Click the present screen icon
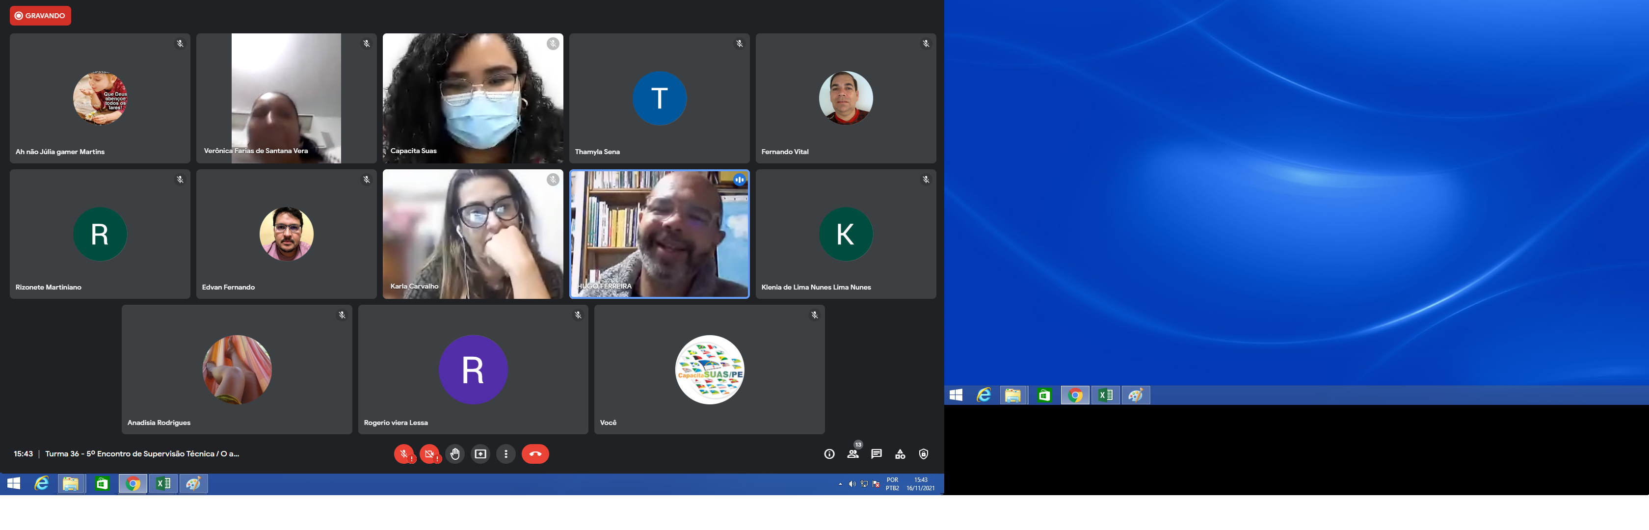This screenshot has width=1649, height=530. point(480,454)
